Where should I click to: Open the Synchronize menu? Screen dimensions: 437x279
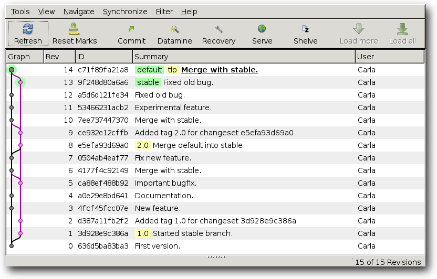125,12
